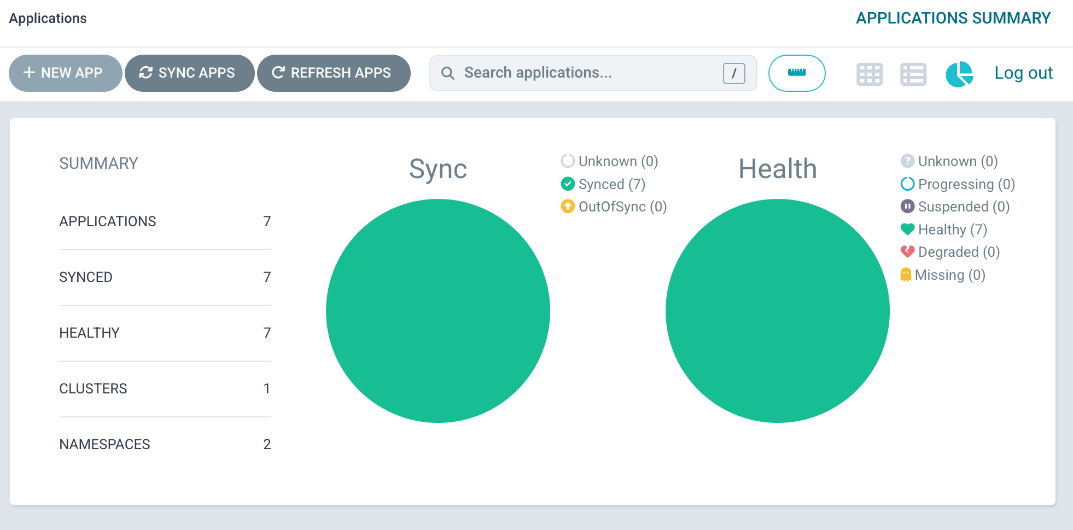This screenshot has width=1073, height=530.
Task: Click the SUMMARY heading
Action: click(x=98, y=163)
